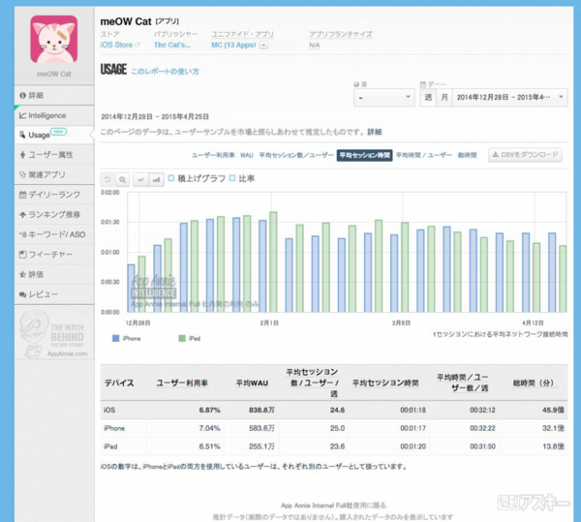
Task: Select the Usage sidebar item
Action: tap(54, 135)
